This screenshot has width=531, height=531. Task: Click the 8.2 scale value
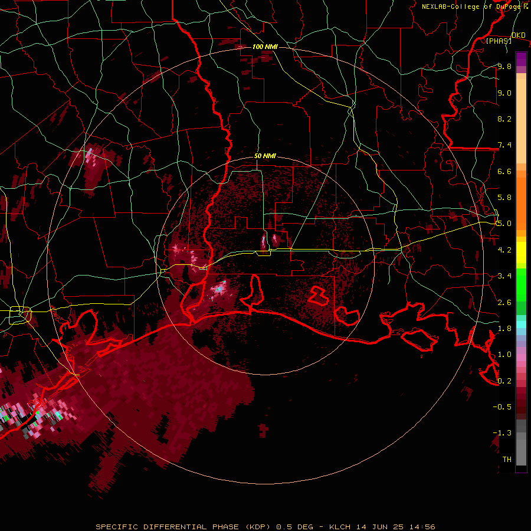click(504, 119)
